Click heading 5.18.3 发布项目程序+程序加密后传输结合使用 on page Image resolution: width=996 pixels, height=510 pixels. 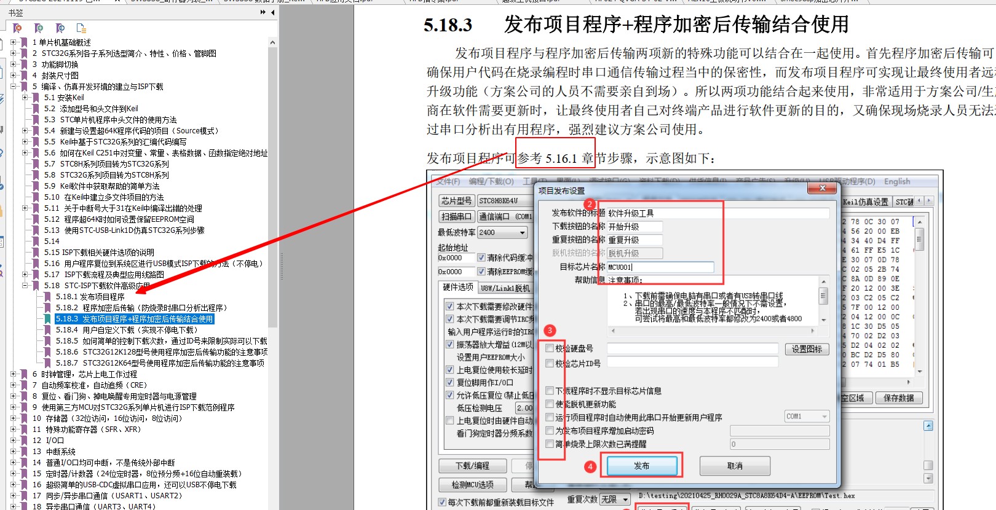tap(636, 25)
